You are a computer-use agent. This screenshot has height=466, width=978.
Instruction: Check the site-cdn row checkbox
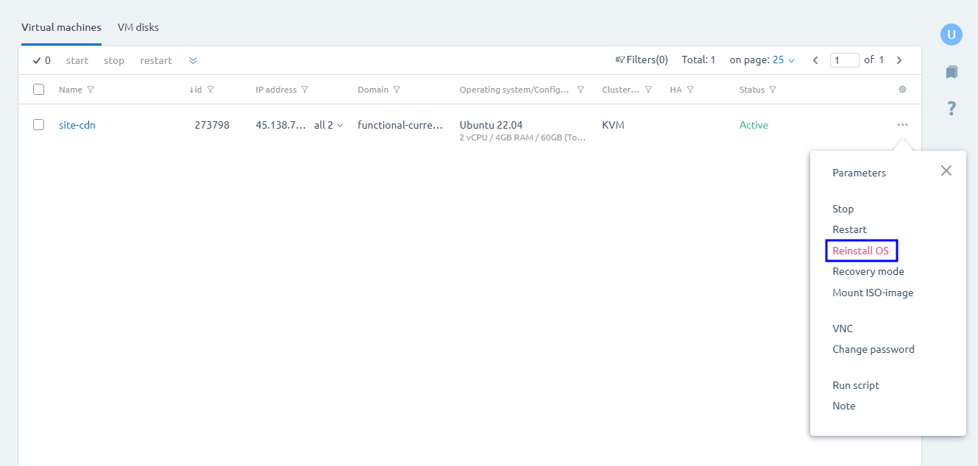click(39, 125)
